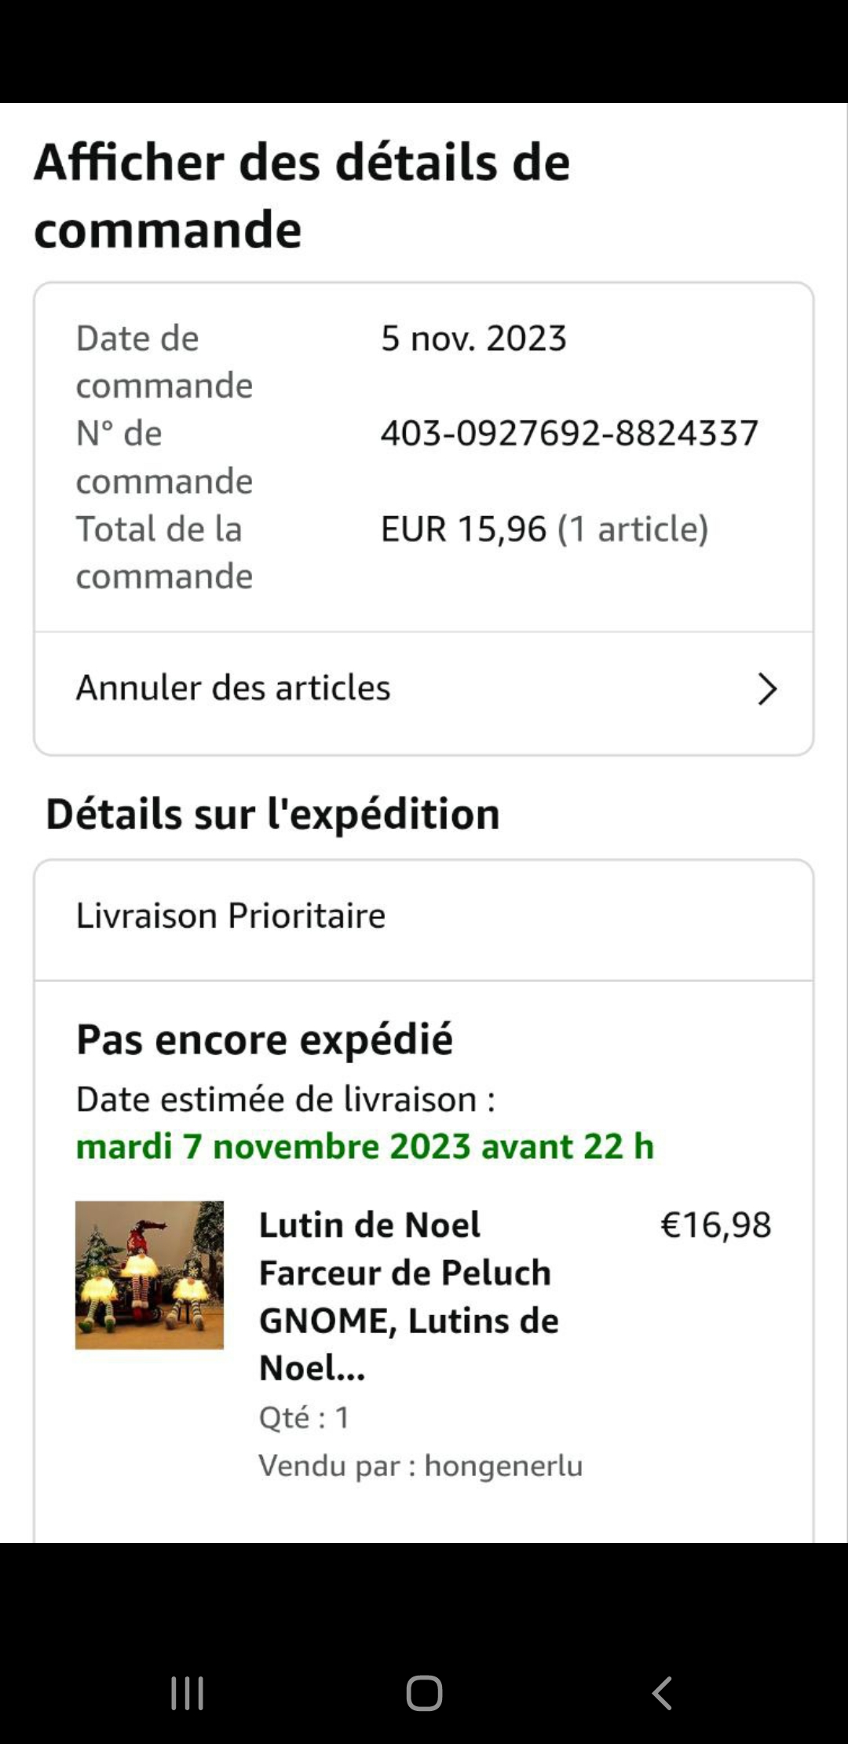Viewport: 848px width, 1744px height.
Task: Tap the seller name hongenerlu
Action: pyautogui.click(x=503, y=1466)
